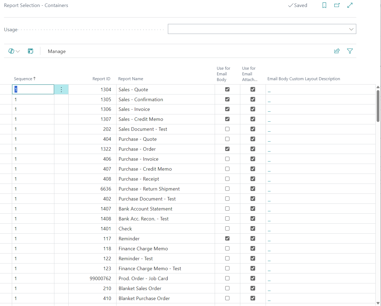Select the Bank Account Statement row name
The height and width of the screenshot is (306, 381).
tap(145, 209)
